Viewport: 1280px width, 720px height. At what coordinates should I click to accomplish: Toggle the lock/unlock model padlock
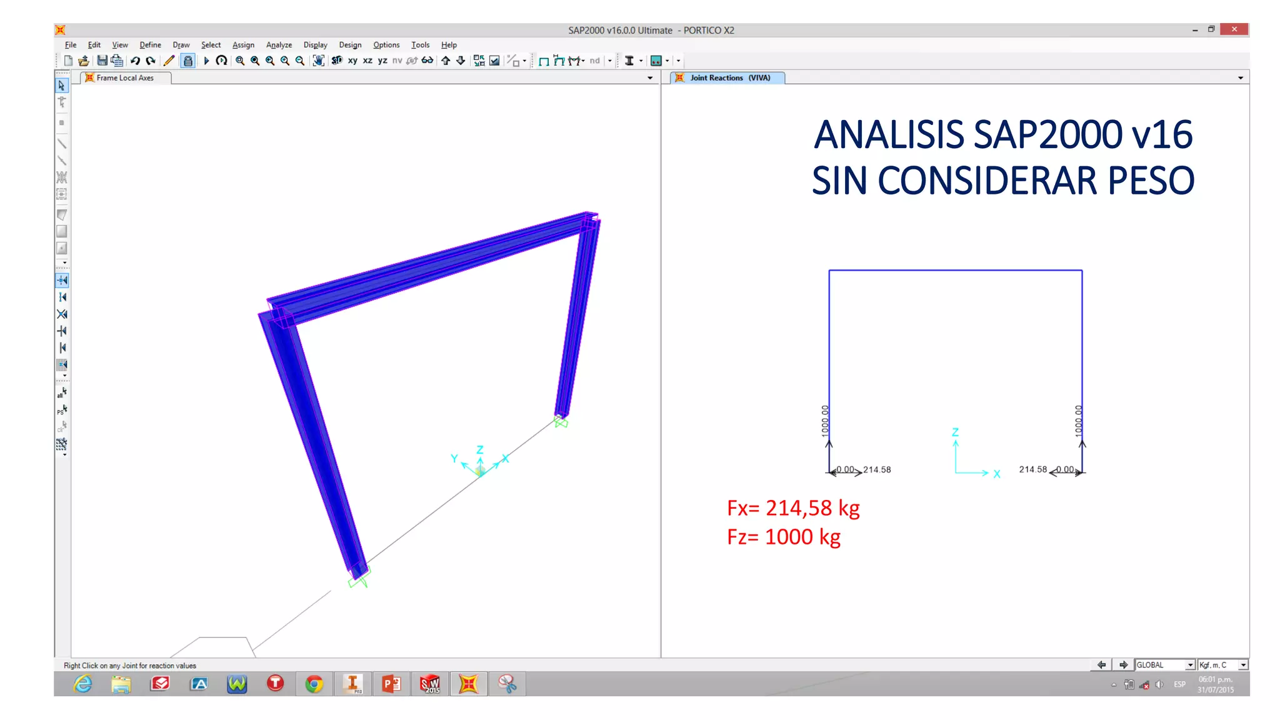tap(187, 61)
